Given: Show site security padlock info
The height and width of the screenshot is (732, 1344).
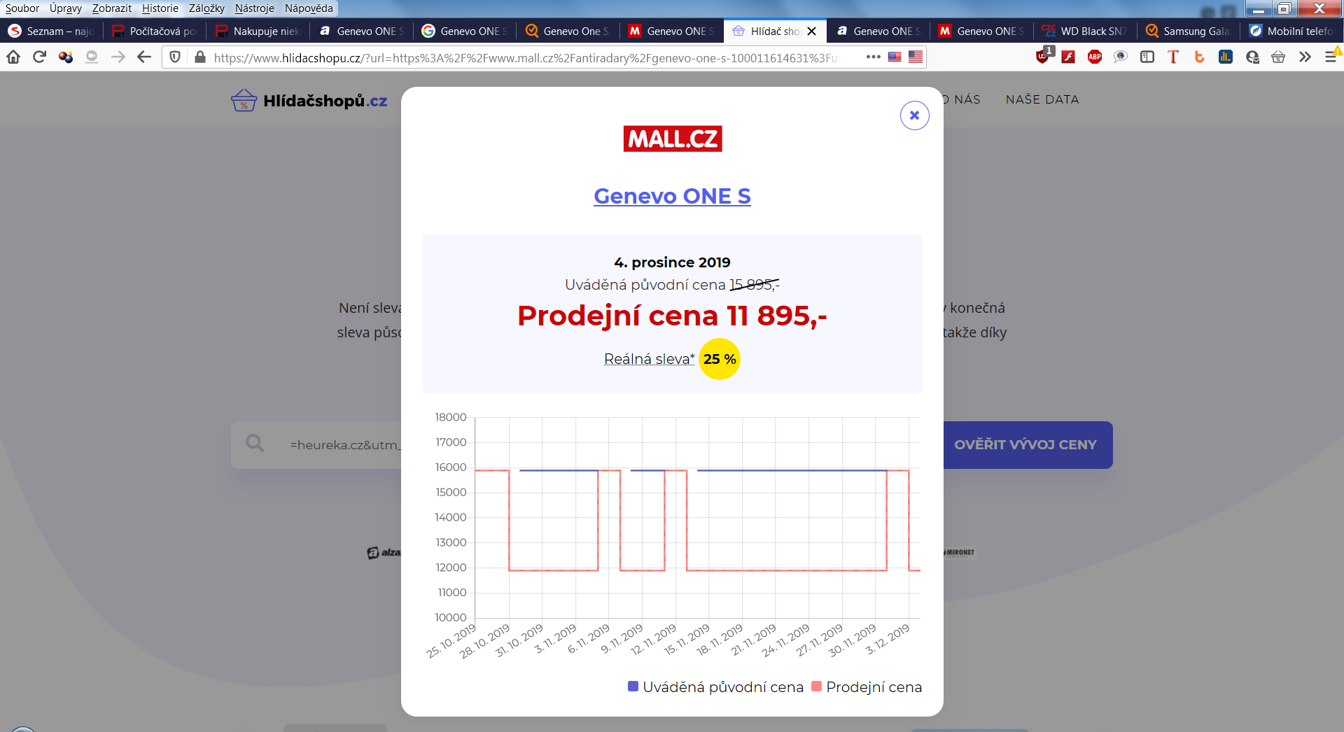Looking at the screenshot, I should pyautogui.click(x=200, y=57).
